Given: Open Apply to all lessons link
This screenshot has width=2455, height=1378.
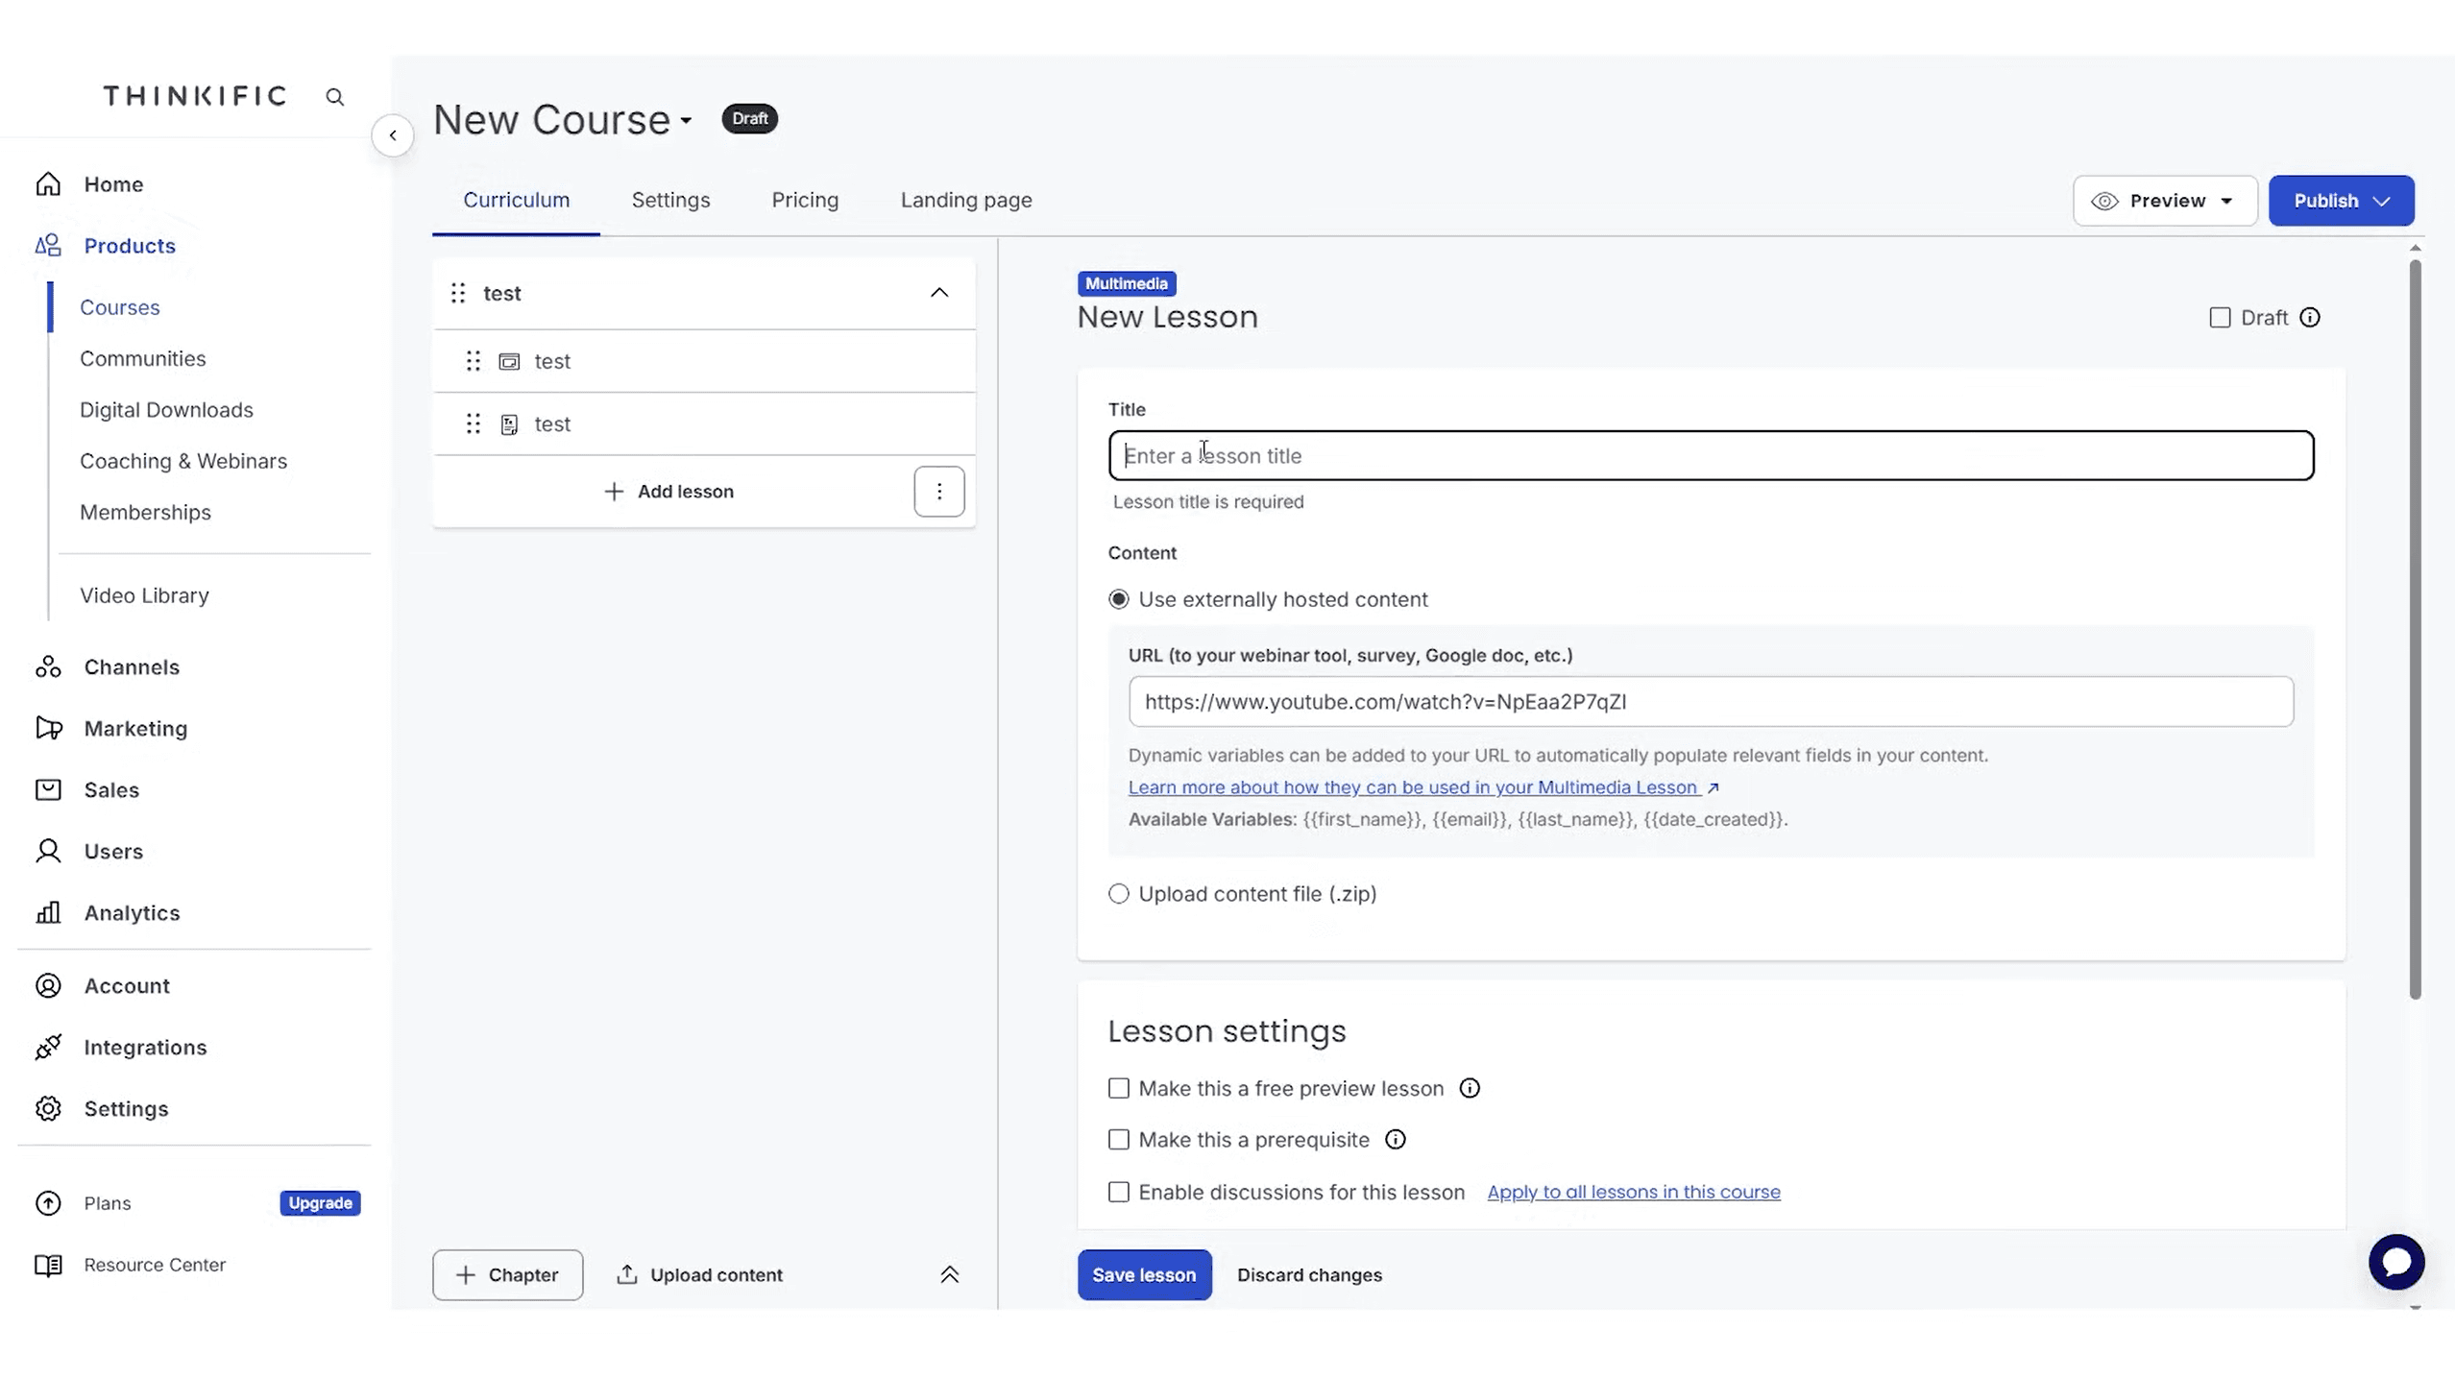Looking at the screenshot, I should 1634,1192.
